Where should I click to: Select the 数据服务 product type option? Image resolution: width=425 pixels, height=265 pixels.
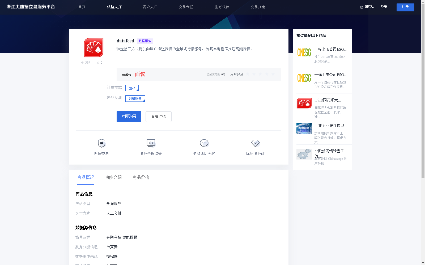click(135, 99)
